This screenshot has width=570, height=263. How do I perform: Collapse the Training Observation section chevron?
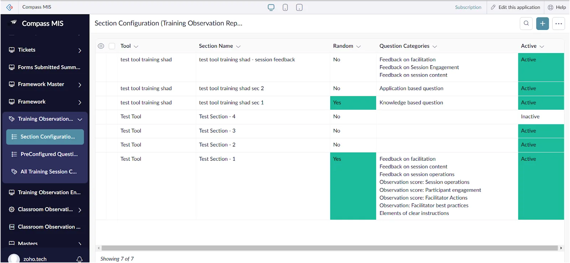pyautogui.click(x=80, y=119)
